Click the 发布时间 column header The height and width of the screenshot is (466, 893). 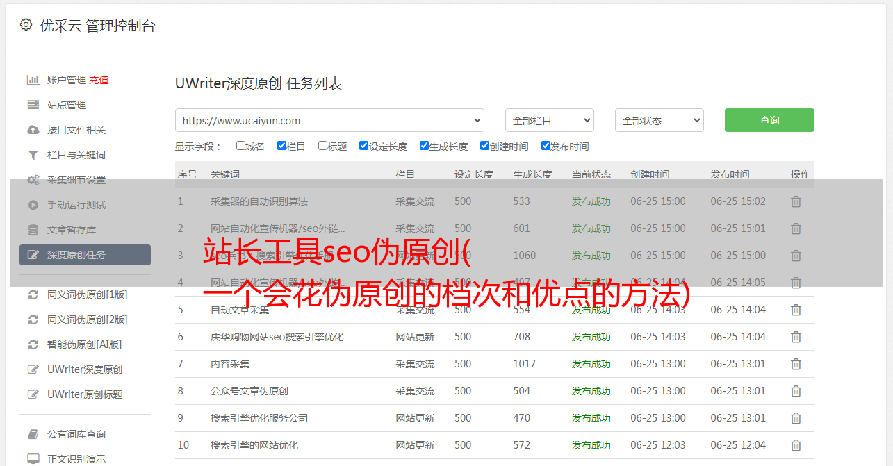[730, 174]
